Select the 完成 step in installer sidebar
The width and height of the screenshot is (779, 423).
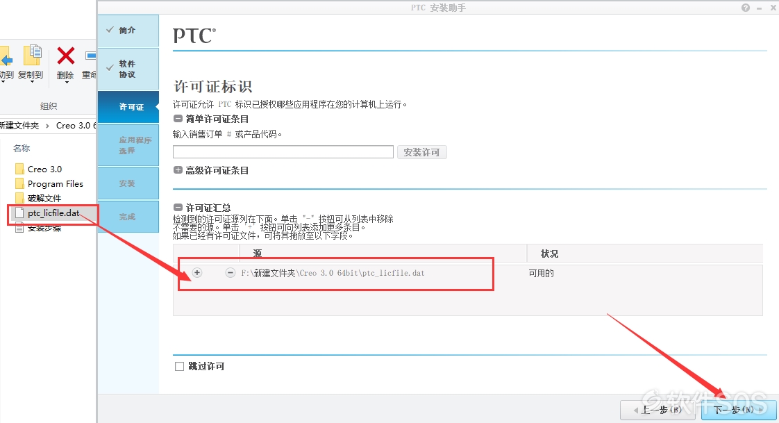(128, 217)
